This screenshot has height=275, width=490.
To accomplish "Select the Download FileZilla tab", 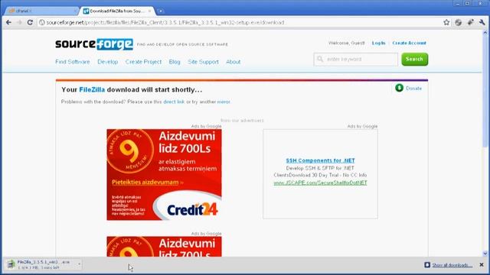I will coord(117,11).
